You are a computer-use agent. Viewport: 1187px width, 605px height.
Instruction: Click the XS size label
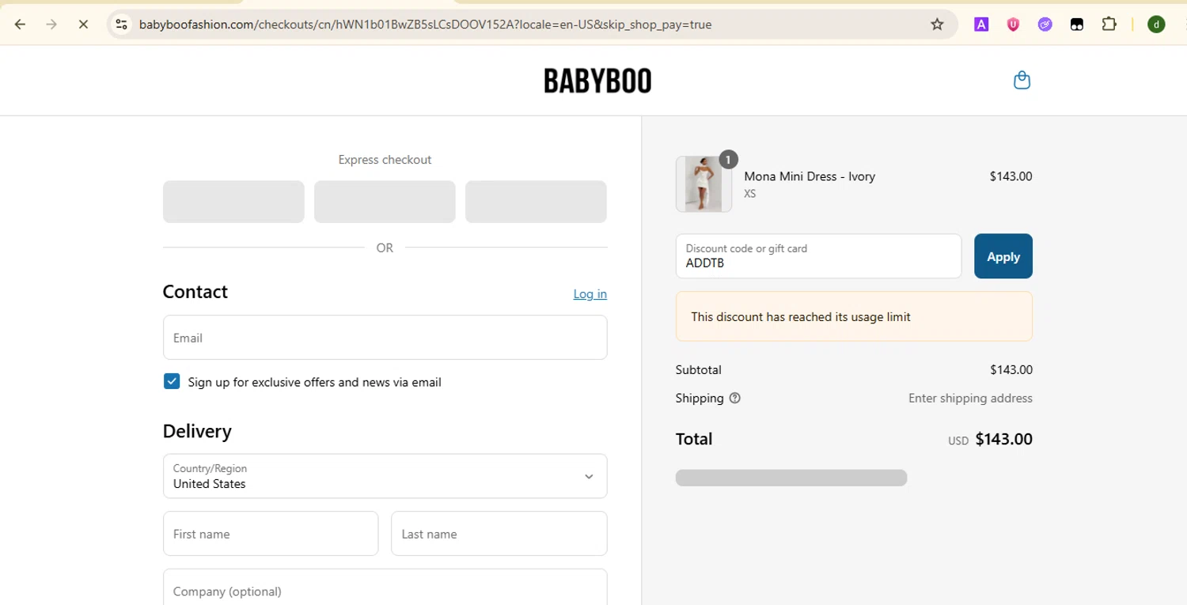(x=750, y=193)
